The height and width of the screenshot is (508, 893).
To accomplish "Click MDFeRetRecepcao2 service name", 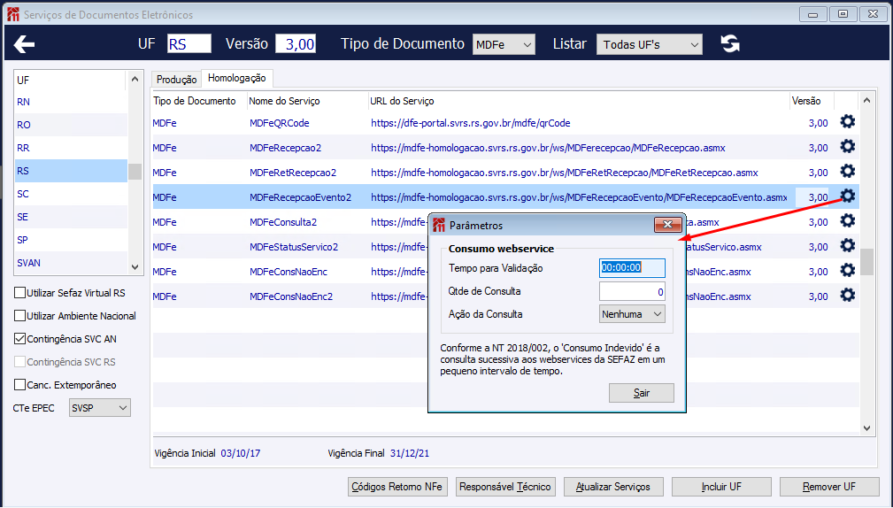I will 293,173.
